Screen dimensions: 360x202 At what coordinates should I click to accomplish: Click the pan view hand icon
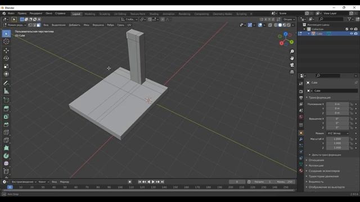292,58
